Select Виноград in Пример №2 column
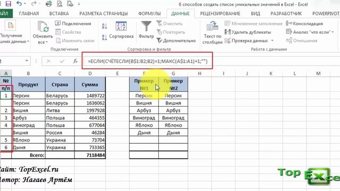This screenshot has height=191, width=340. click(x=173, y=118)
